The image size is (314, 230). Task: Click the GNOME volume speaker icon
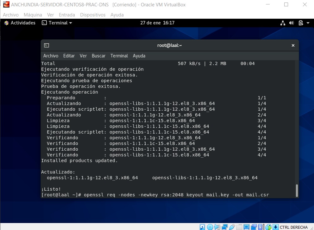point(292,23)
